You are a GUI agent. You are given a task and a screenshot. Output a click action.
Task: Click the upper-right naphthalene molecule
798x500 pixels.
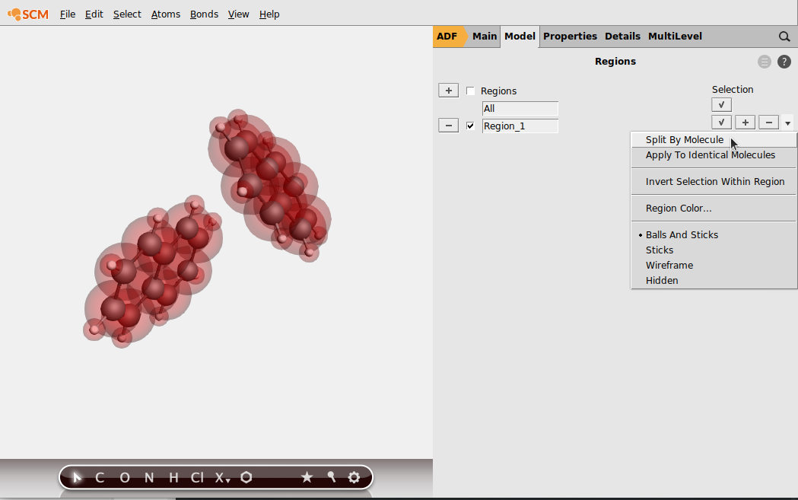(269, 186)
